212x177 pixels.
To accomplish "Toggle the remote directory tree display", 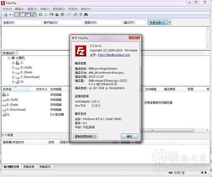I will (28, 15).
